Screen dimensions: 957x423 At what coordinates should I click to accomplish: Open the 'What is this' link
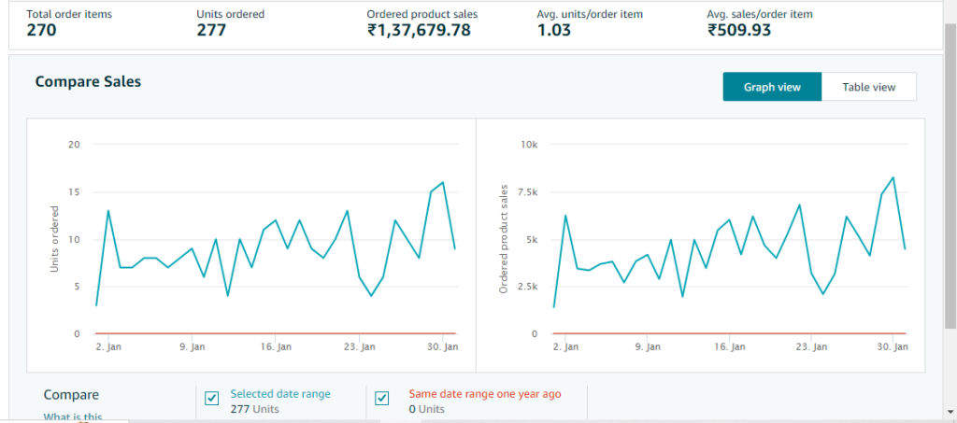click(72, 416)
